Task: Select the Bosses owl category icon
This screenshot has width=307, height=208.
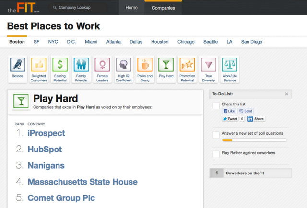Action: pos(18,65)
